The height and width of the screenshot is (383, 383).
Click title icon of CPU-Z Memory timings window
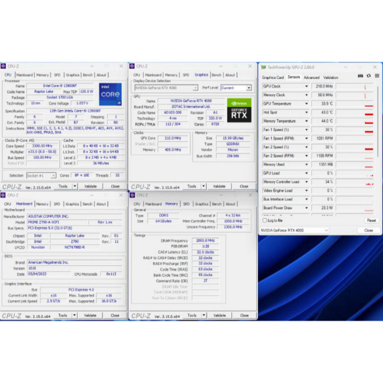[x=132, y=195]
